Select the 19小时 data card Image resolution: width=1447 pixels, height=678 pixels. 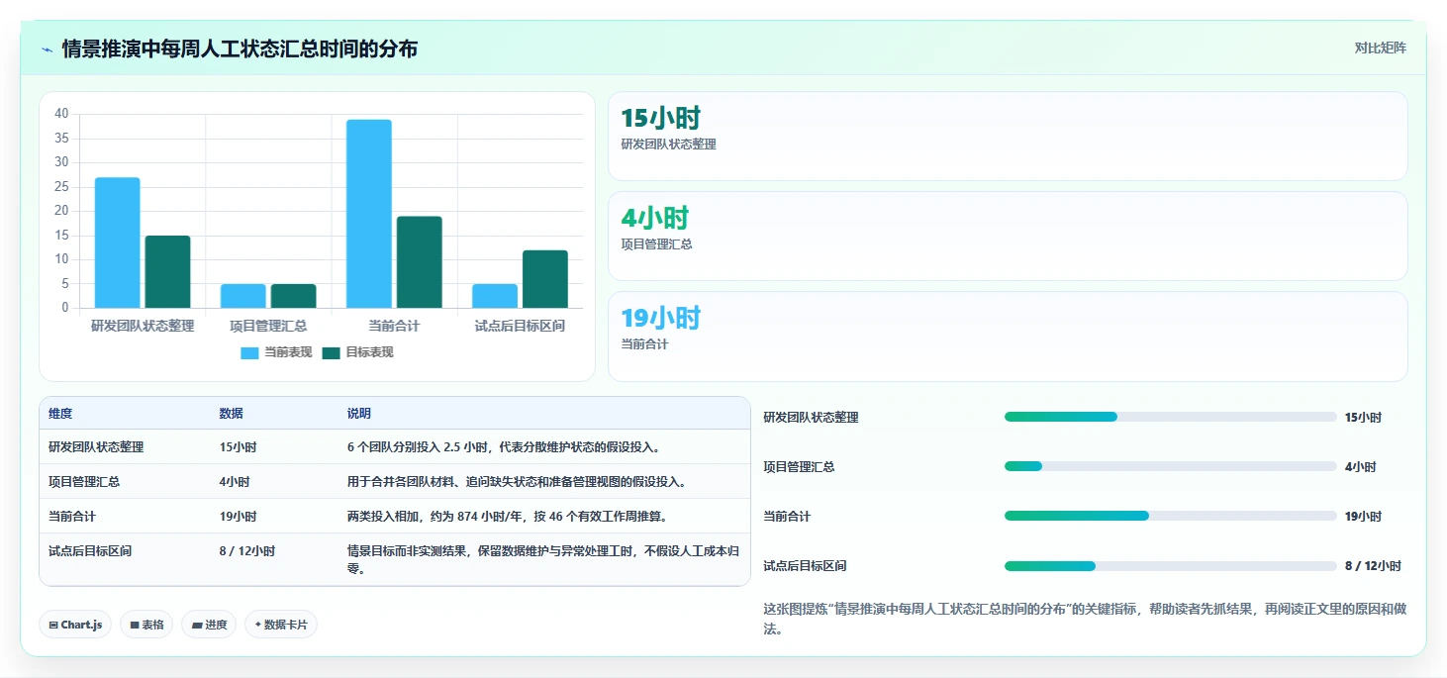tap(1008, 337)
